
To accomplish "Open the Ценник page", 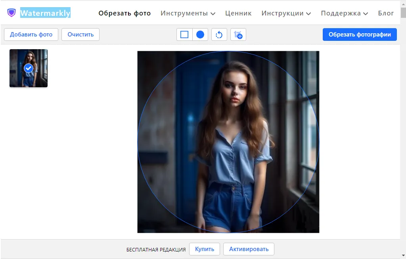I will click(x=238, y=13).
